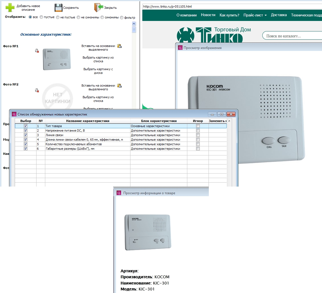The width and height of the screenshot is (322, 293).
Task: Select the 'Линия связи' row name cell
Action: (x=88, y=135)
